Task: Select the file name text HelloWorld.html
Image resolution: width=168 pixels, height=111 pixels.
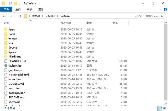Action: pos(19,75)
